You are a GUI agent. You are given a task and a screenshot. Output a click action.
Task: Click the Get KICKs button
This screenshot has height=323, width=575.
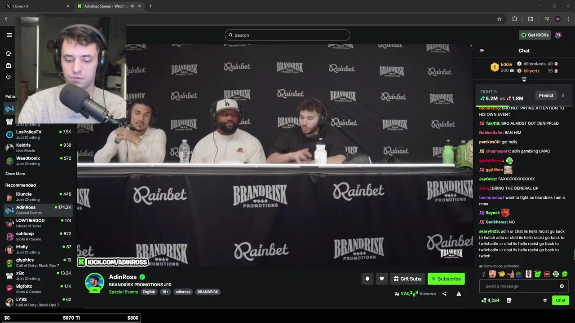pos(535,35)
